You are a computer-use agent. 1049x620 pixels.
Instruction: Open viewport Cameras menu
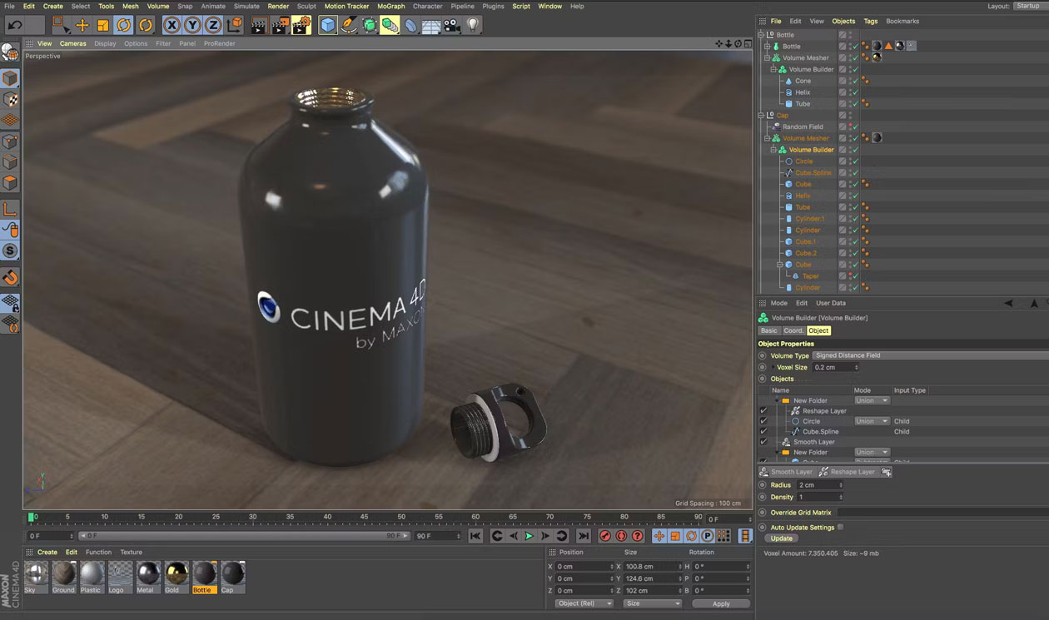[x=72, y=43]
